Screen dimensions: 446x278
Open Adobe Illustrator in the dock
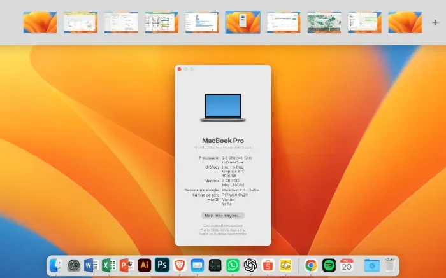click(x=145, y=265)
